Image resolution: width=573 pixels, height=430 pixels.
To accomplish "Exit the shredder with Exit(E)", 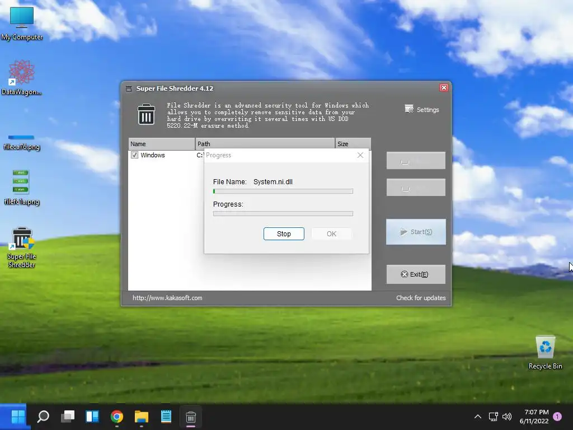I will (x=416, y=274).
